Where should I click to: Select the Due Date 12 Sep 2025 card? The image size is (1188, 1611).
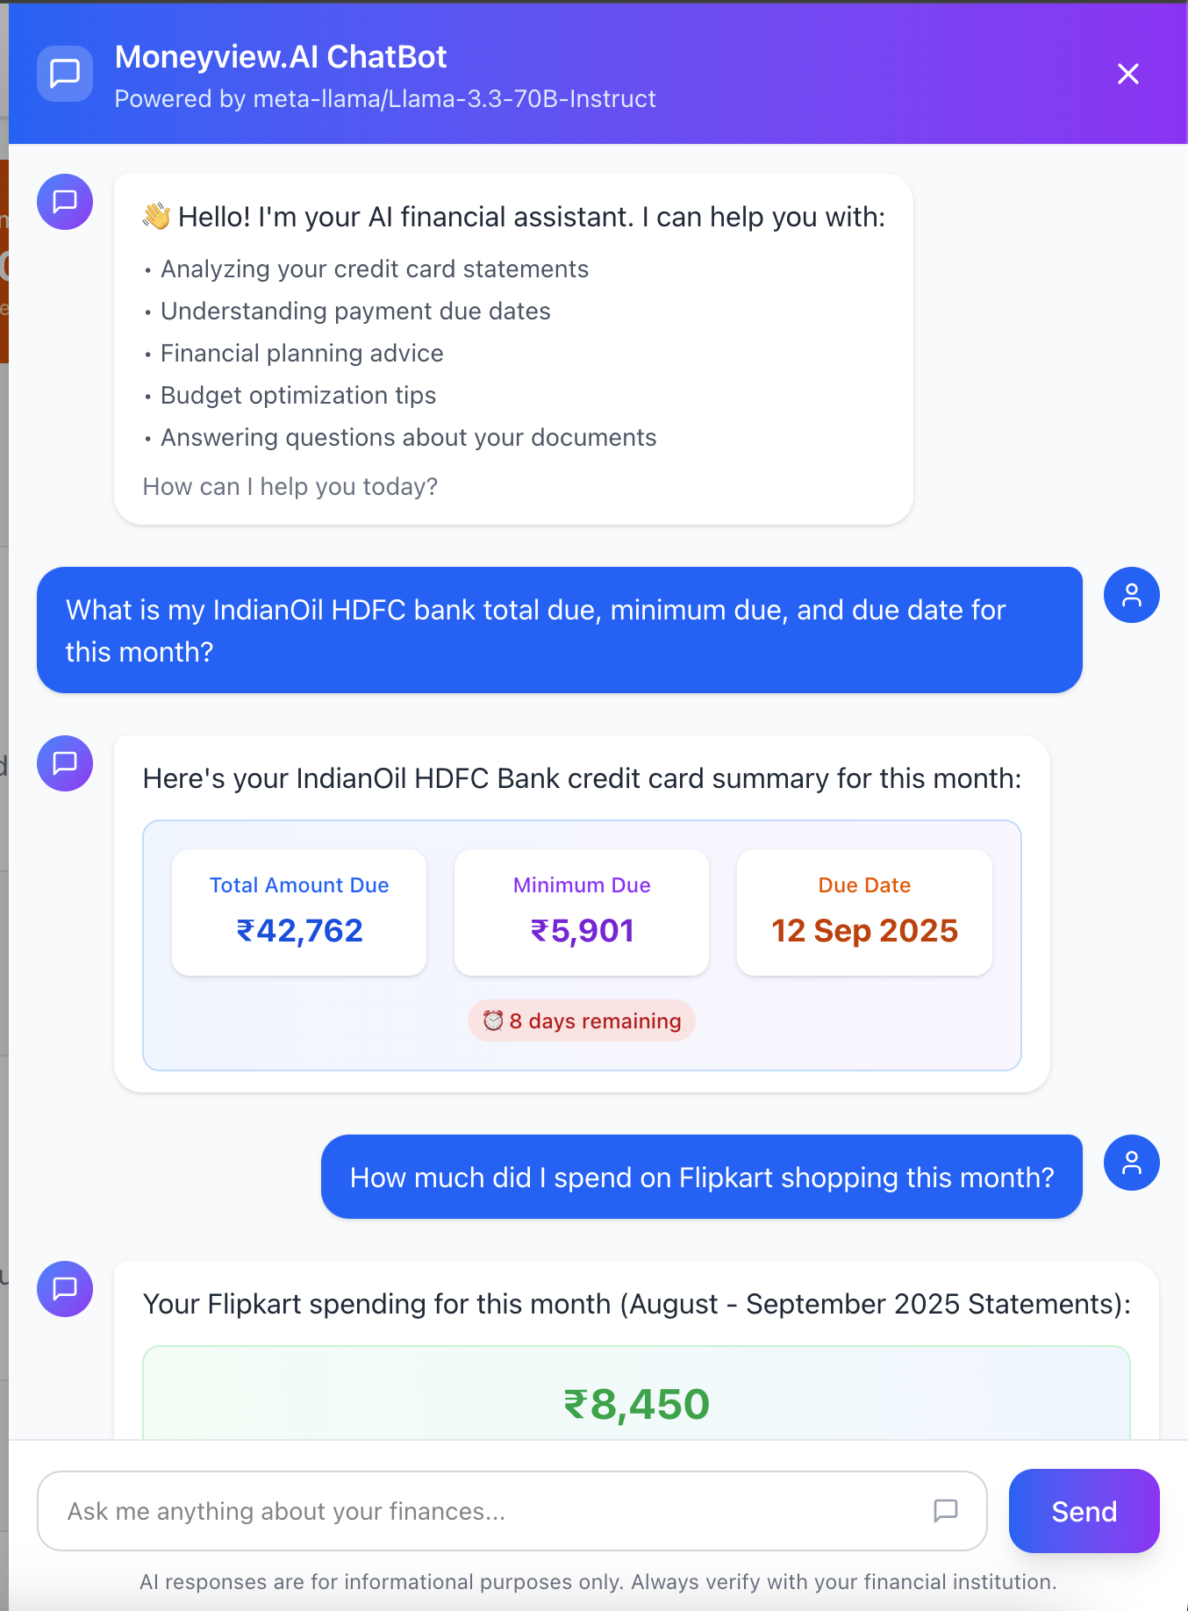coord(864,913)
